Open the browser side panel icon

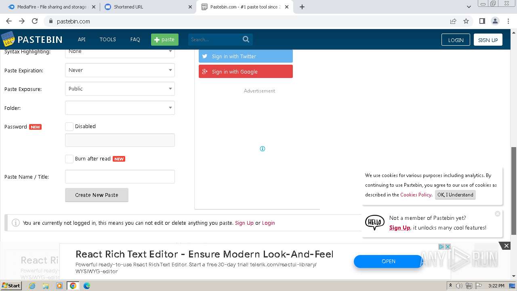coord(482,21)
